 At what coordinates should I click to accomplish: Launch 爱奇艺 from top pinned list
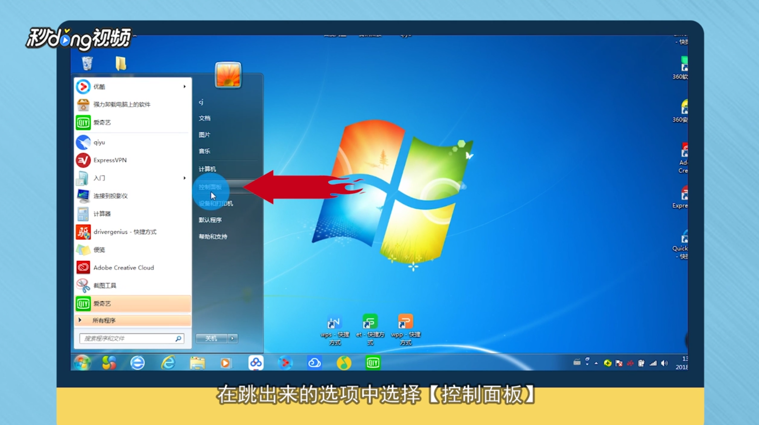[133, 122]
